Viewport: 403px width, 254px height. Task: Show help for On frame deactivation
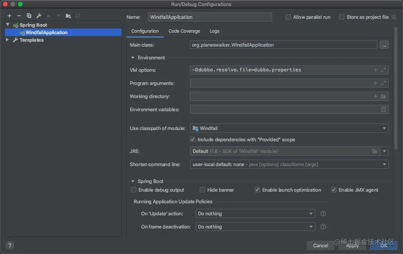tap(323, 227)
